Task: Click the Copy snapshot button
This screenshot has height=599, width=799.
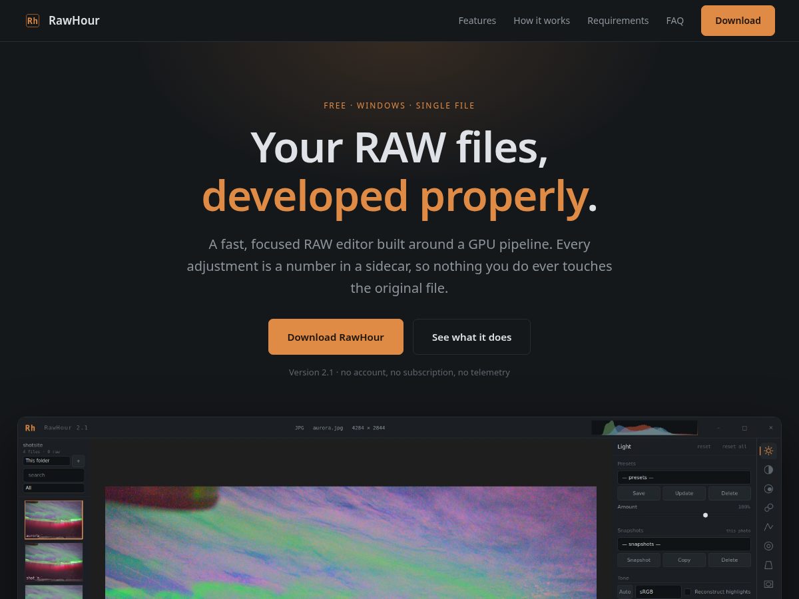Action: click(x=684, y=560)
